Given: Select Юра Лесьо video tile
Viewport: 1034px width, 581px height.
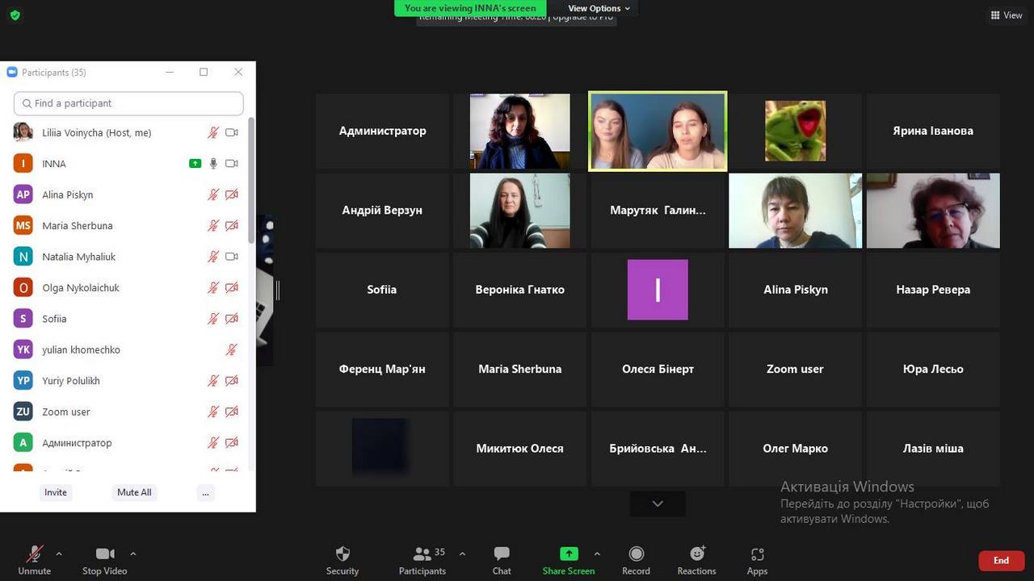Looking at the screenshot, I should point(933,369).
